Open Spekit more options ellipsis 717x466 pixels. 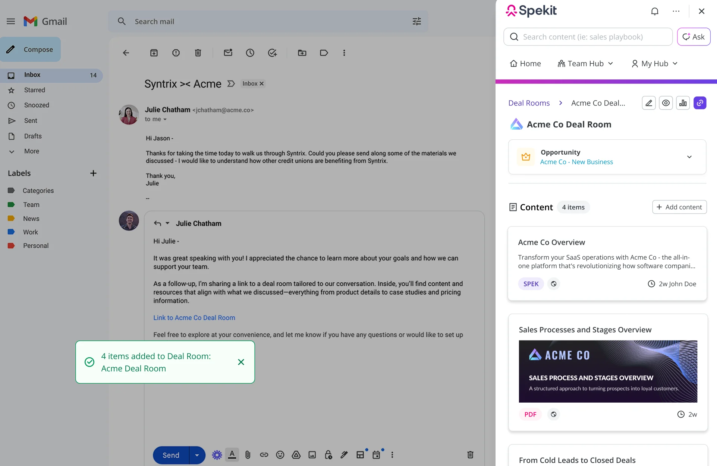[676, 11]
